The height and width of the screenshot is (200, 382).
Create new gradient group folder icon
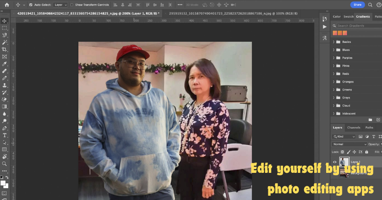371,120
